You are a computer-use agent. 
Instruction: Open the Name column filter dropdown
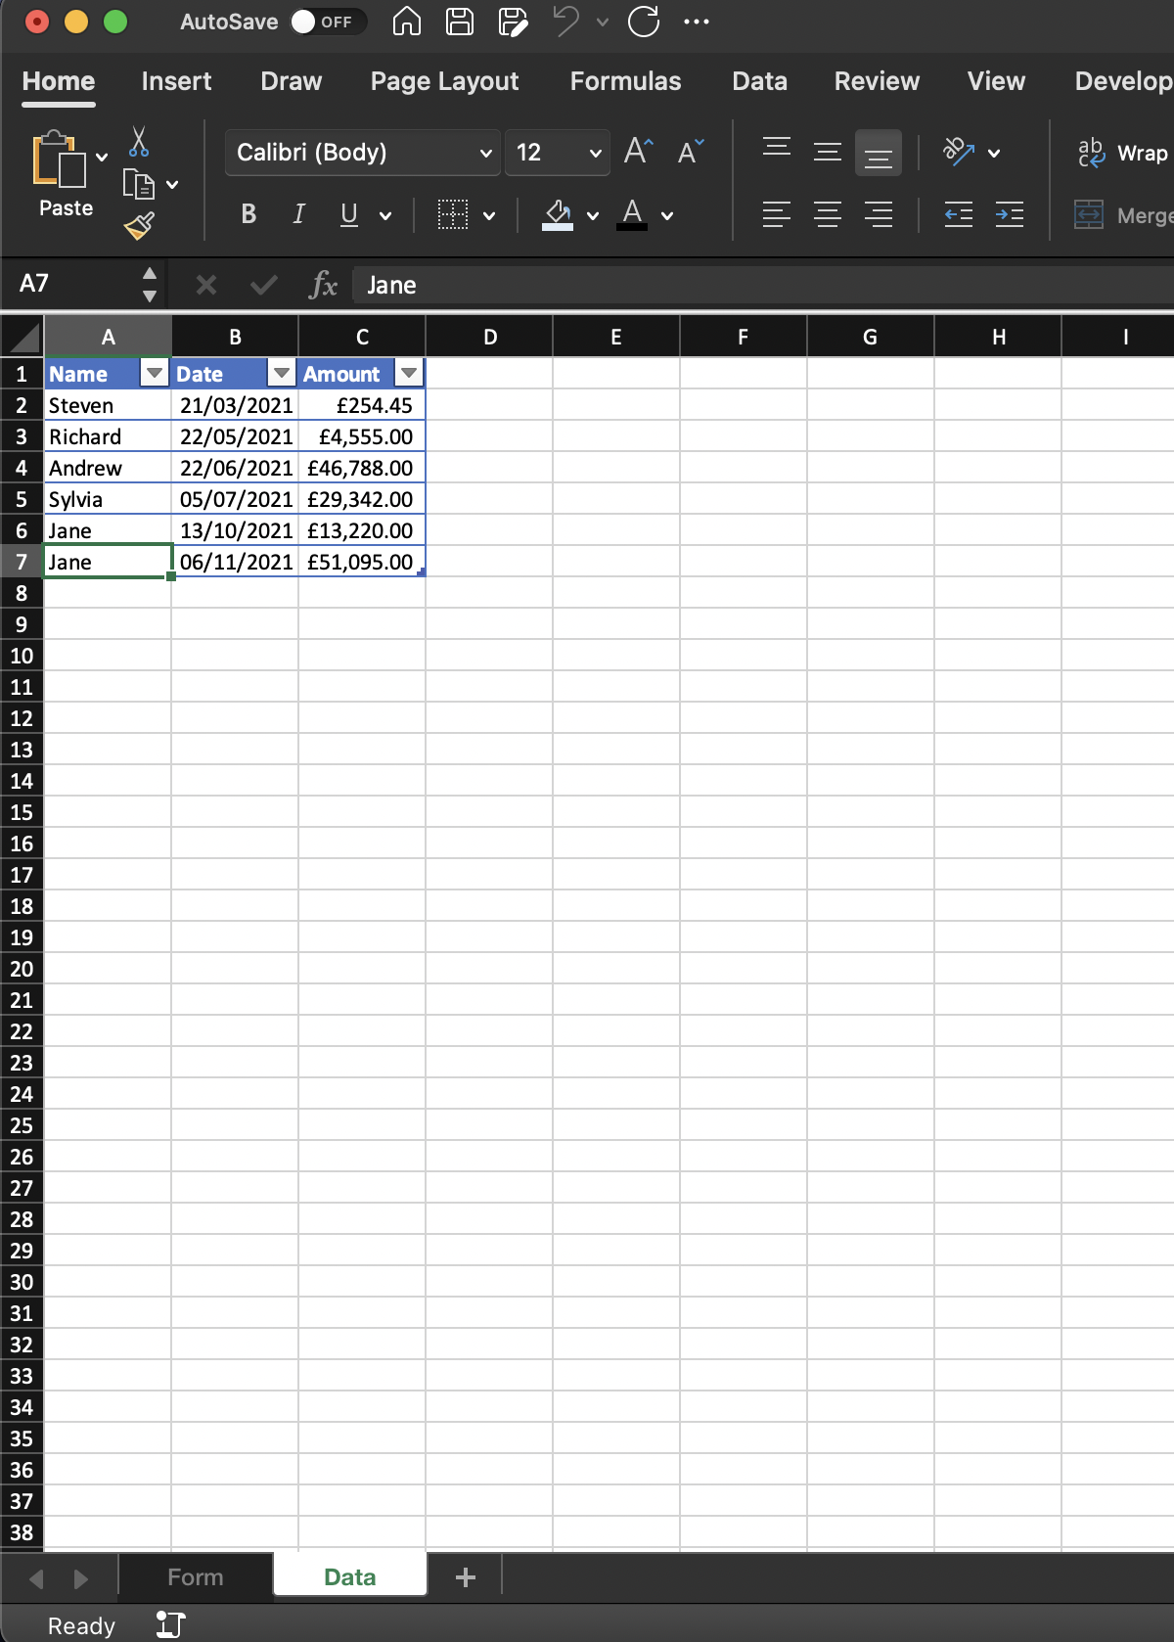155,374
